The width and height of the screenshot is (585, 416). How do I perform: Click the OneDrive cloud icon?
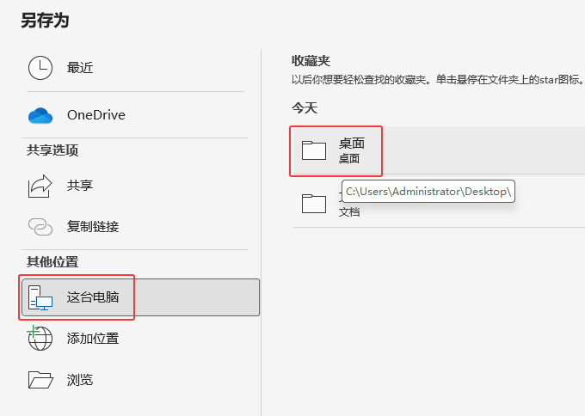pos(40,115)
